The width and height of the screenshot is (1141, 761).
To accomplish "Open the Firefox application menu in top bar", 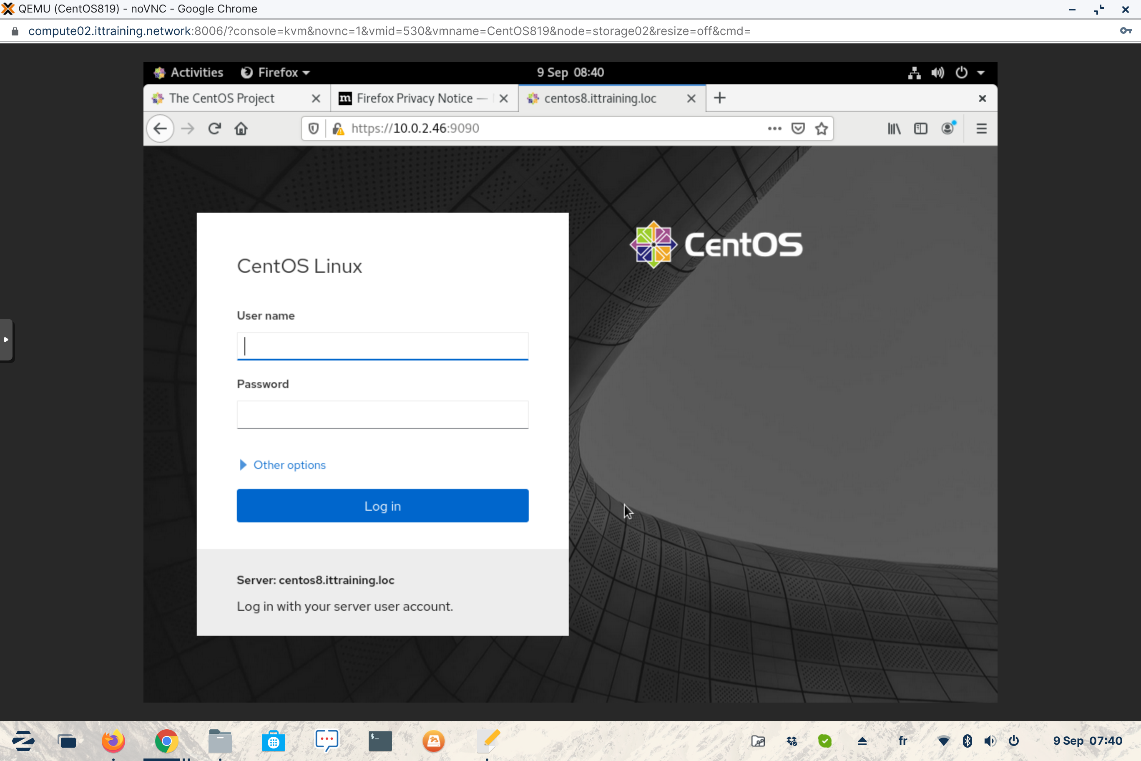I will 275,72.
